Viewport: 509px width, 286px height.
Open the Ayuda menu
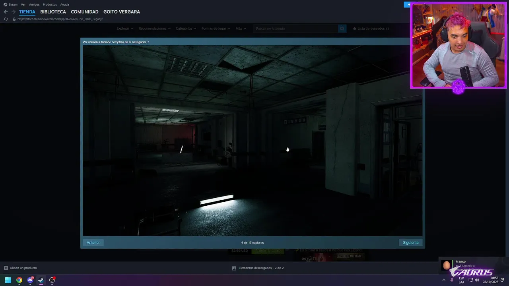click(x=64, y=4)
